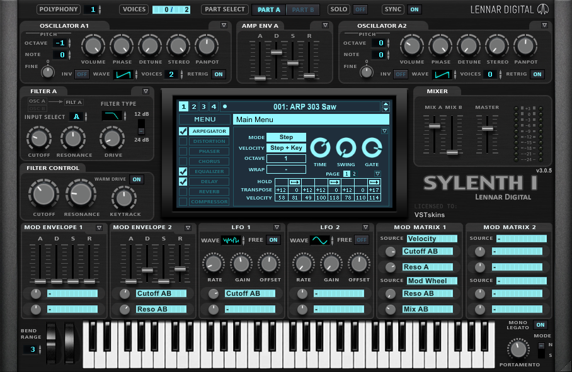Viewport: 572px width, 372px height.
Task: Click the Filter Control KEYTRACK knob
Action: click(x=124, y=198)
